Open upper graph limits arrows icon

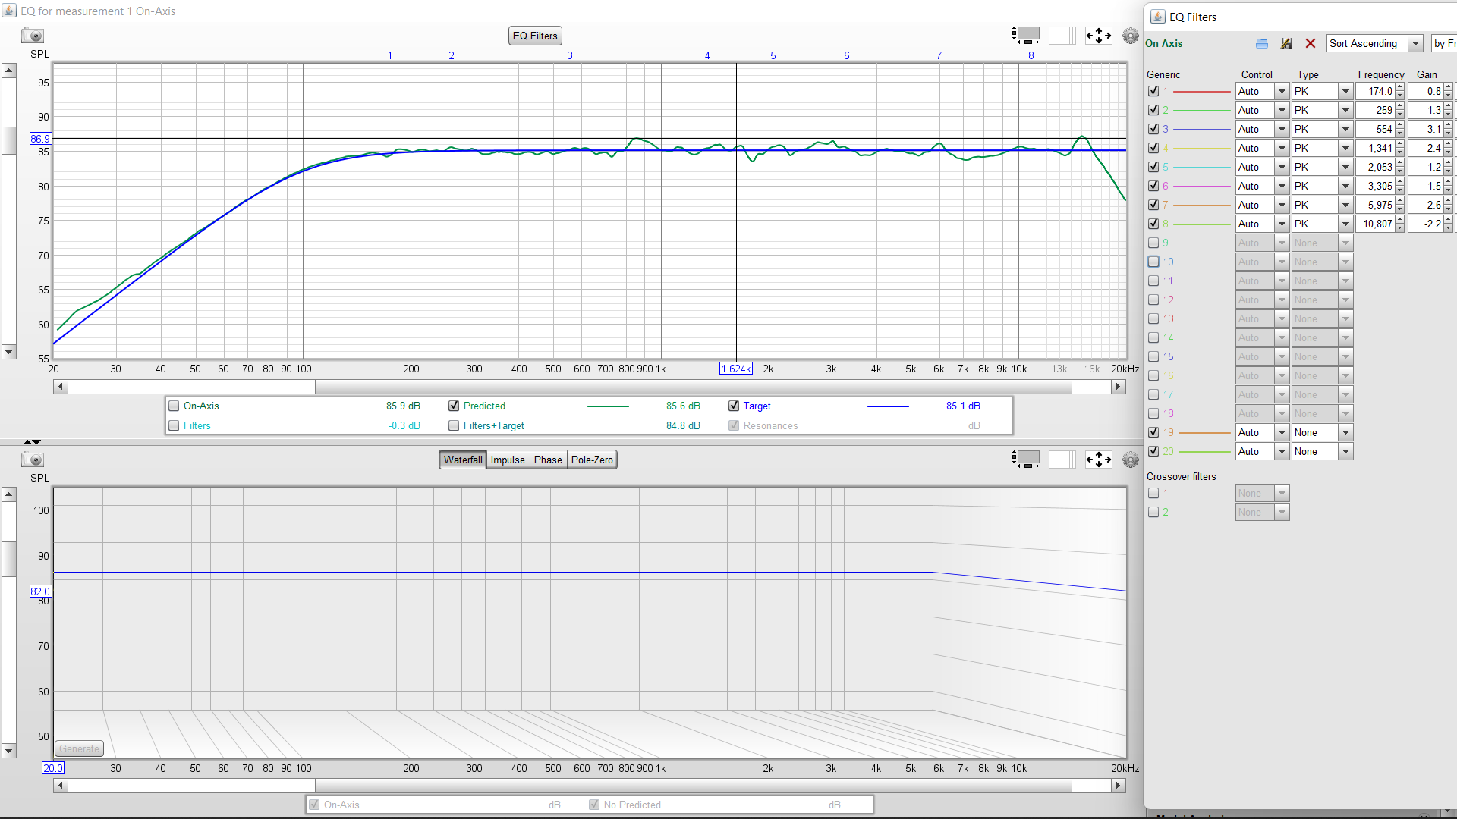[1099, 36]
